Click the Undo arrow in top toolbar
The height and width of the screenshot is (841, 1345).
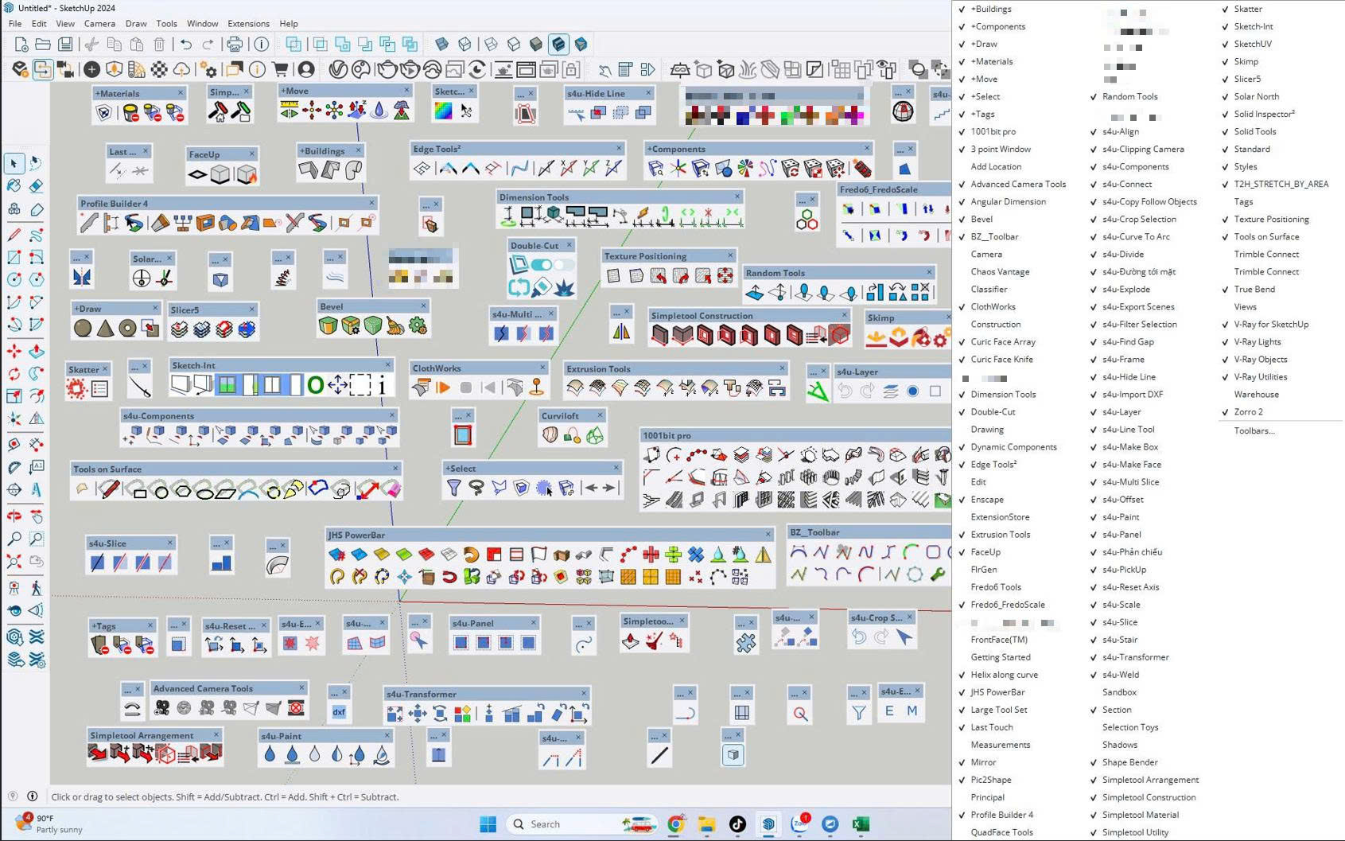point(186,45)
